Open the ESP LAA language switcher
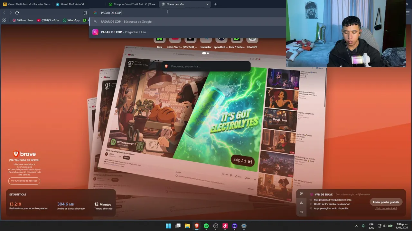The width and height of the screenshot is (412, 231). click(x=371, y=226)
